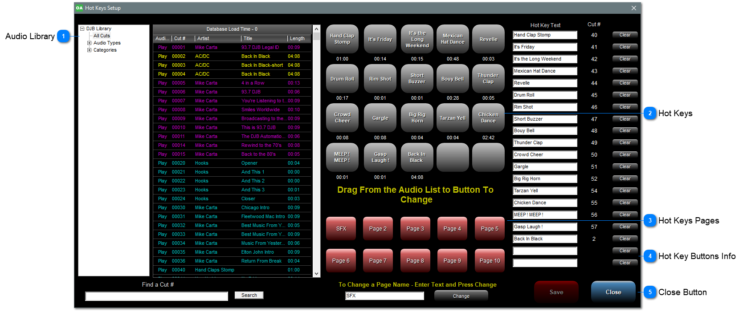Open the SFX hot key page
This screenshot has width=743, height=312.
(x=341, y=228)
